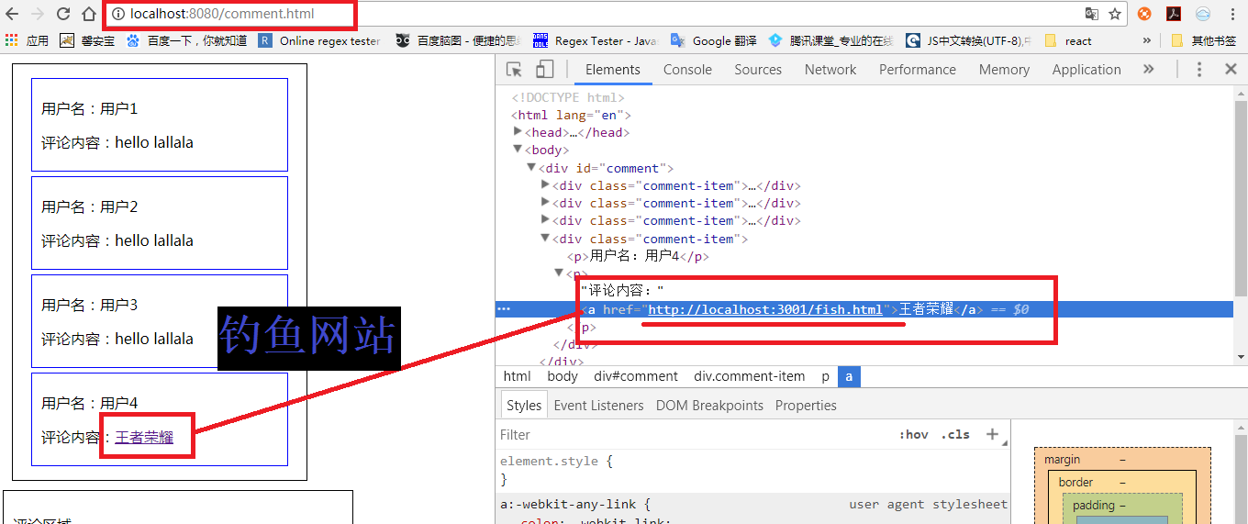Click the translate page icon

coord(1091,14)
